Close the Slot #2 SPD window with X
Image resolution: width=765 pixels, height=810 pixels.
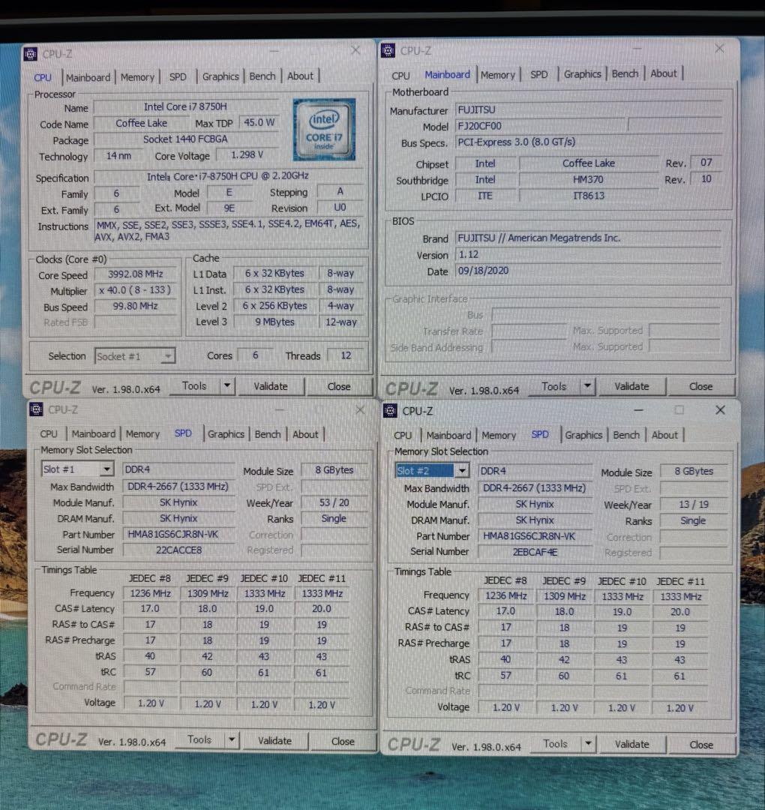click(x=720, y=410)
